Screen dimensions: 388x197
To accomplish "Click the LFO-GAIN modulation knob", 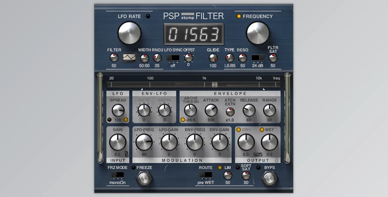I will (x=169, y=142).
